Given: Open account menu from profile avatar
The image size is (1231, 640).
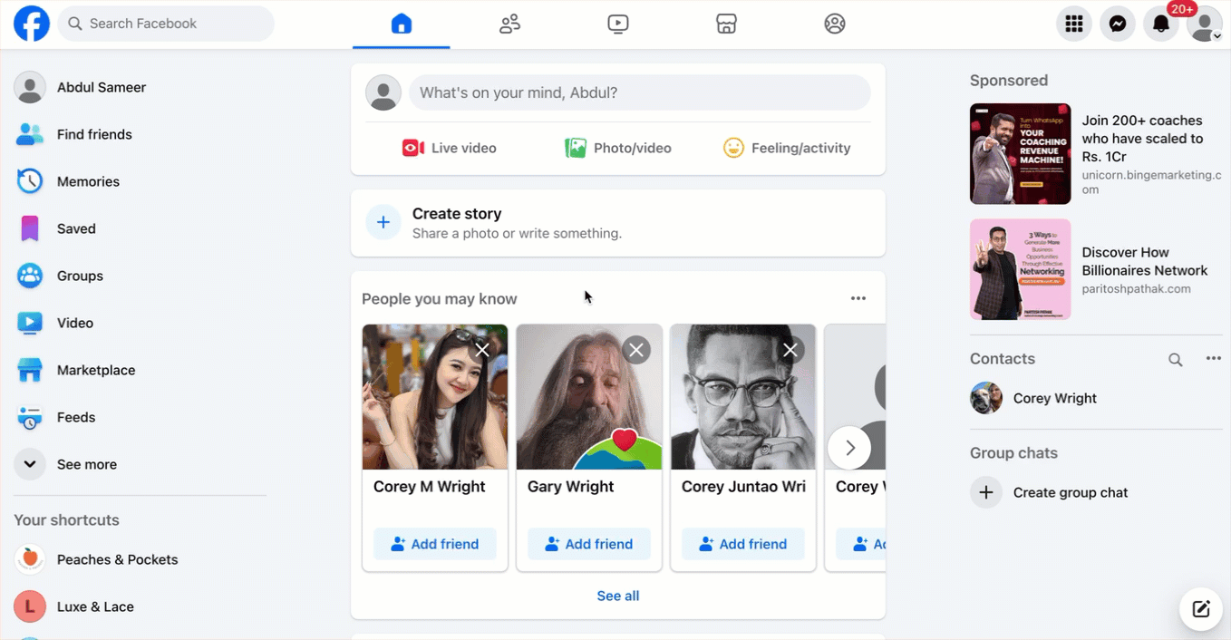Looking at the screenshot, I should [1205, 24].
